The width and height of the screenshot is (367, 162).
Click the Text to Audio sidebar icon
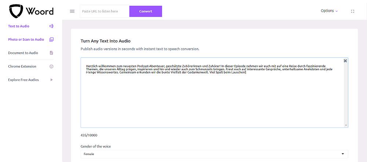coord(51,26)
